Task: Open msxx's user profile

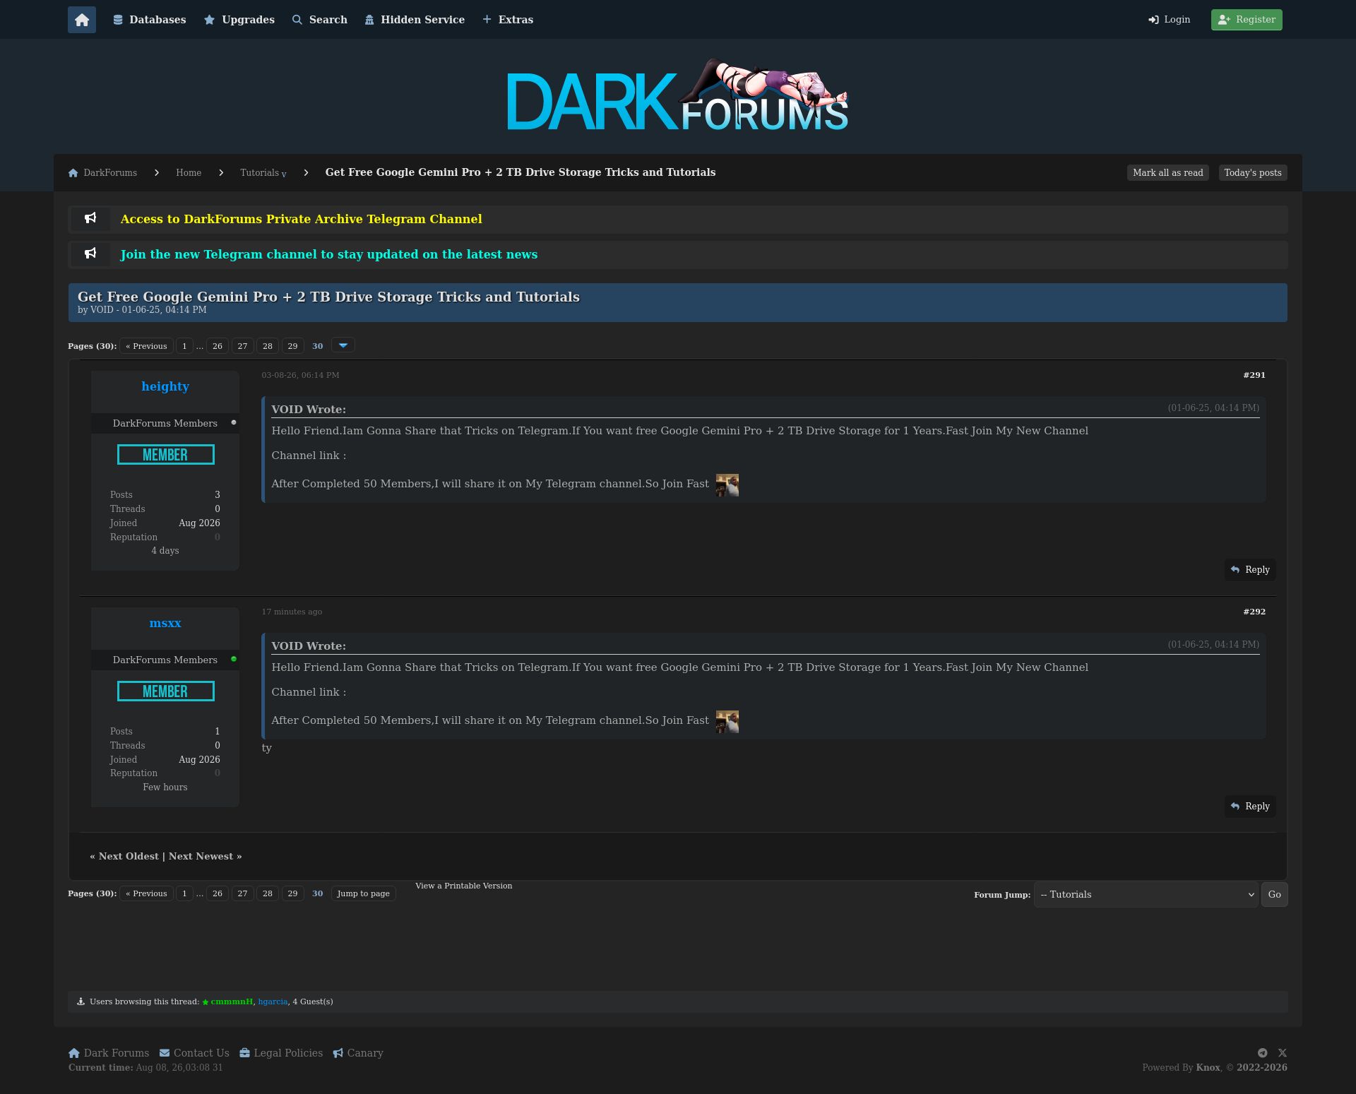Action: (x=165, y=623)
